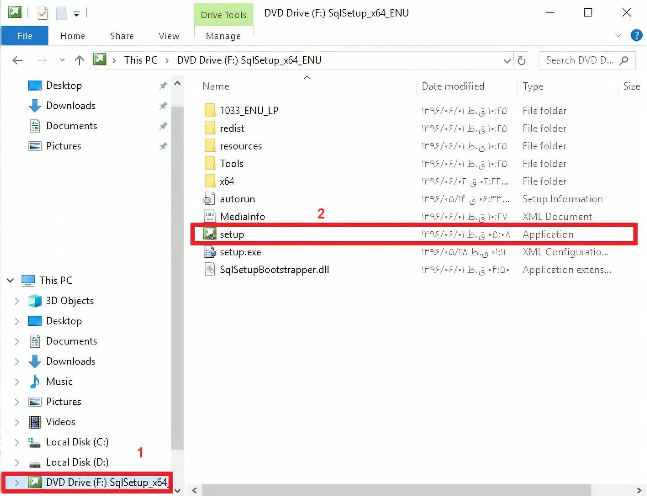Switch to the View ribbon tab

click(x=169, y=36)
